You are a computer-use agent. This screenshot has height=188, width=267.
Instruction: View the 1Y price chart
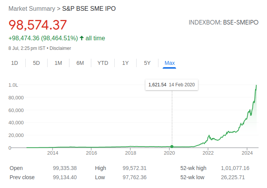(125, 63)
